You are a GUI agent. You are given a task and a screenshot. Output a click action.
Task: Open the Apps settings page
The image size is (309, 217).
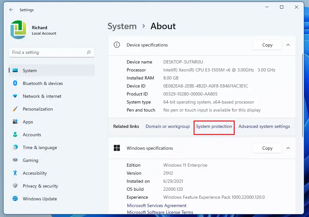[x=52, y=122]
